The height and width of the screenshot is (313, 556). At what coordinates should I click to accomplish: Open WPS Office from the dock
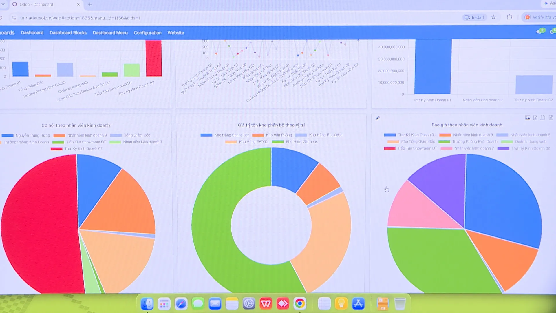click(x=266, y=303)
